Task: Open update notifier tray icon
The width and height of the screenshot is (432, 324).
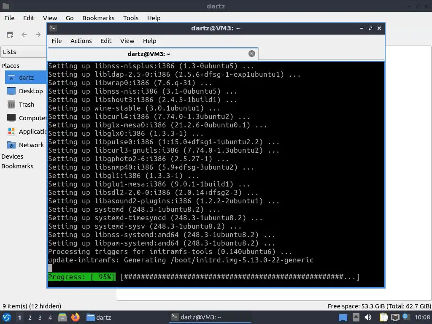Action: (405, 317)
